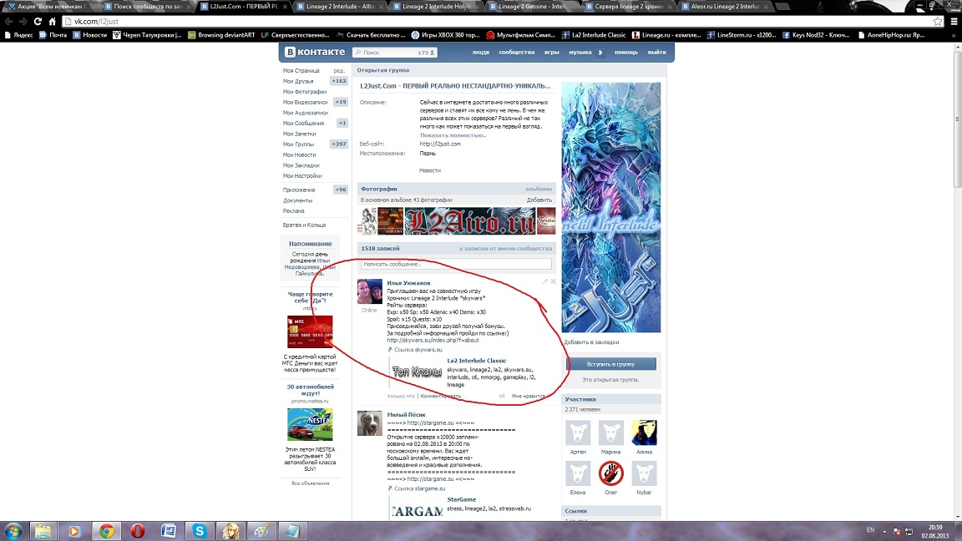
Task: Open member Артем's avatar
Action: [x=577, y=432]
